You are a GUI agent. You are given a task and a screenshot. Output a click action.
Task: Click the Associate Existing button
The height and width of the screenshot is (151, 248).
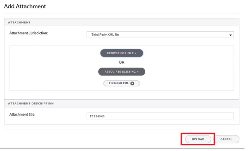(122, 72)
